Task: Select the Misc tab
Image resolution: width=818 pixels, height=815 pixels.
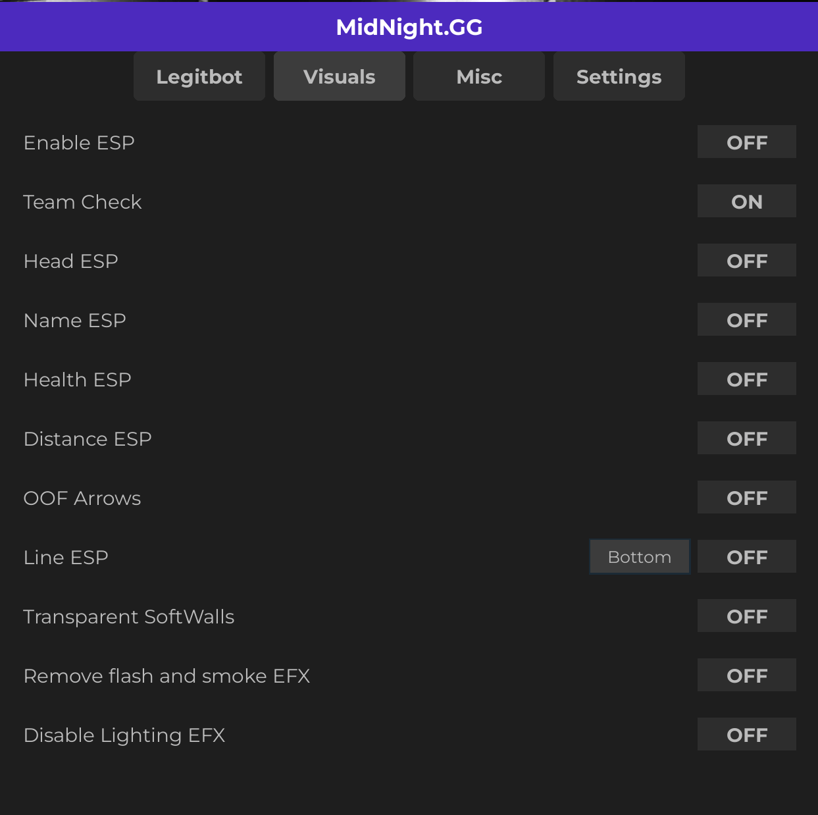Action: click(x=479, y=76)
